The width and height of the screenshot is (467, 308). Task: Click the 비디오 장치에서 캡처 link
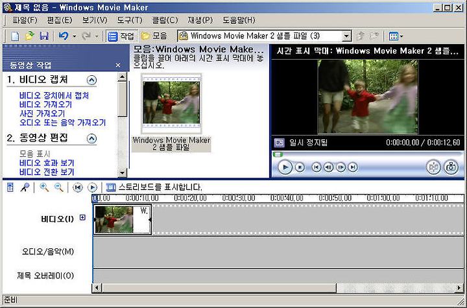[54, 95]
